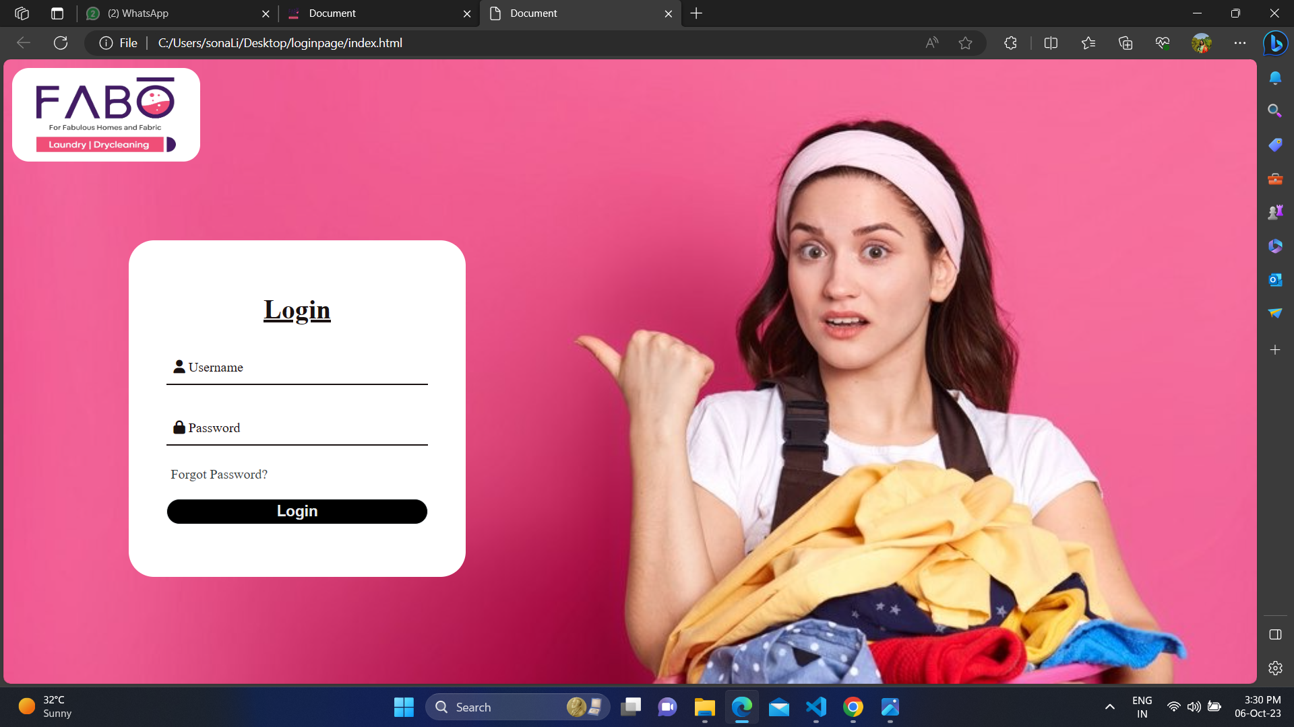Open Split screen icon in toolbar
Viewport: 1294px width, 727px height.
(x=1051, y=43)
